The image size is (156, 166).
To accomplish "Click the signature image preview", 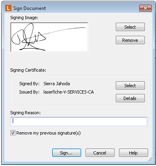I will 49,37.
